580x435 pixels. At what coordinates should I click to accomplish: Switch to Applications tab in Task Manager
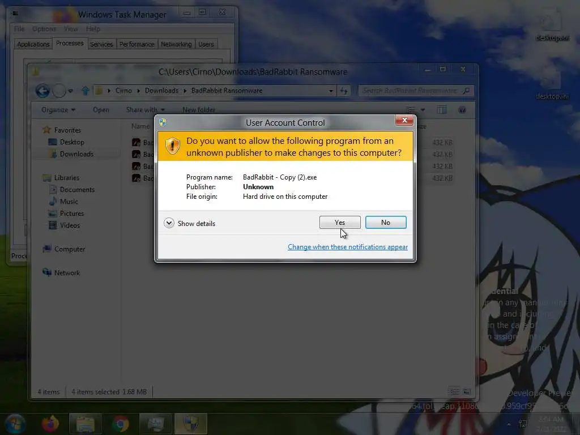coord(33,44)
